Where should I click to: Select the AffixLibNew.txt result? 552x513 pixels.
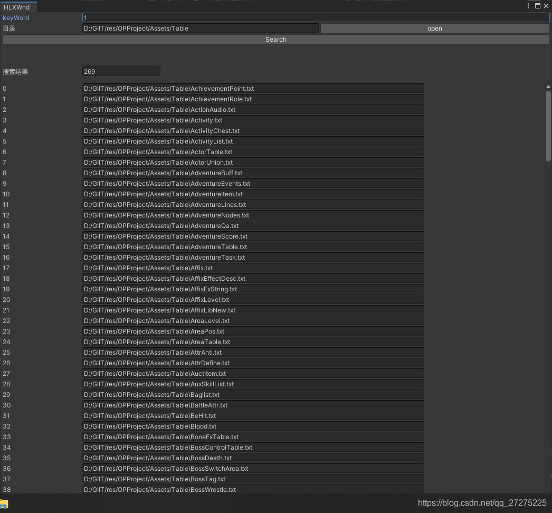click(253, 310)
